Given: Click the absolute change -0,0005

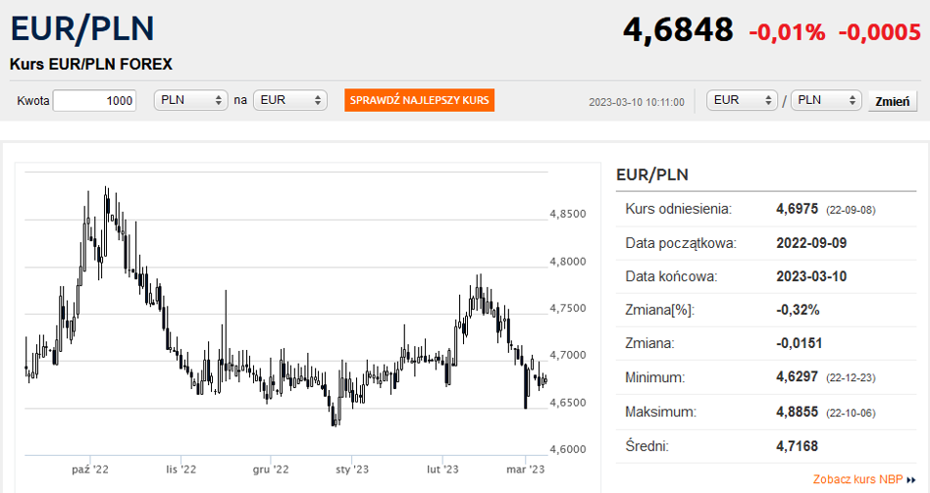Looking at the screenshot, I should 880,32.
